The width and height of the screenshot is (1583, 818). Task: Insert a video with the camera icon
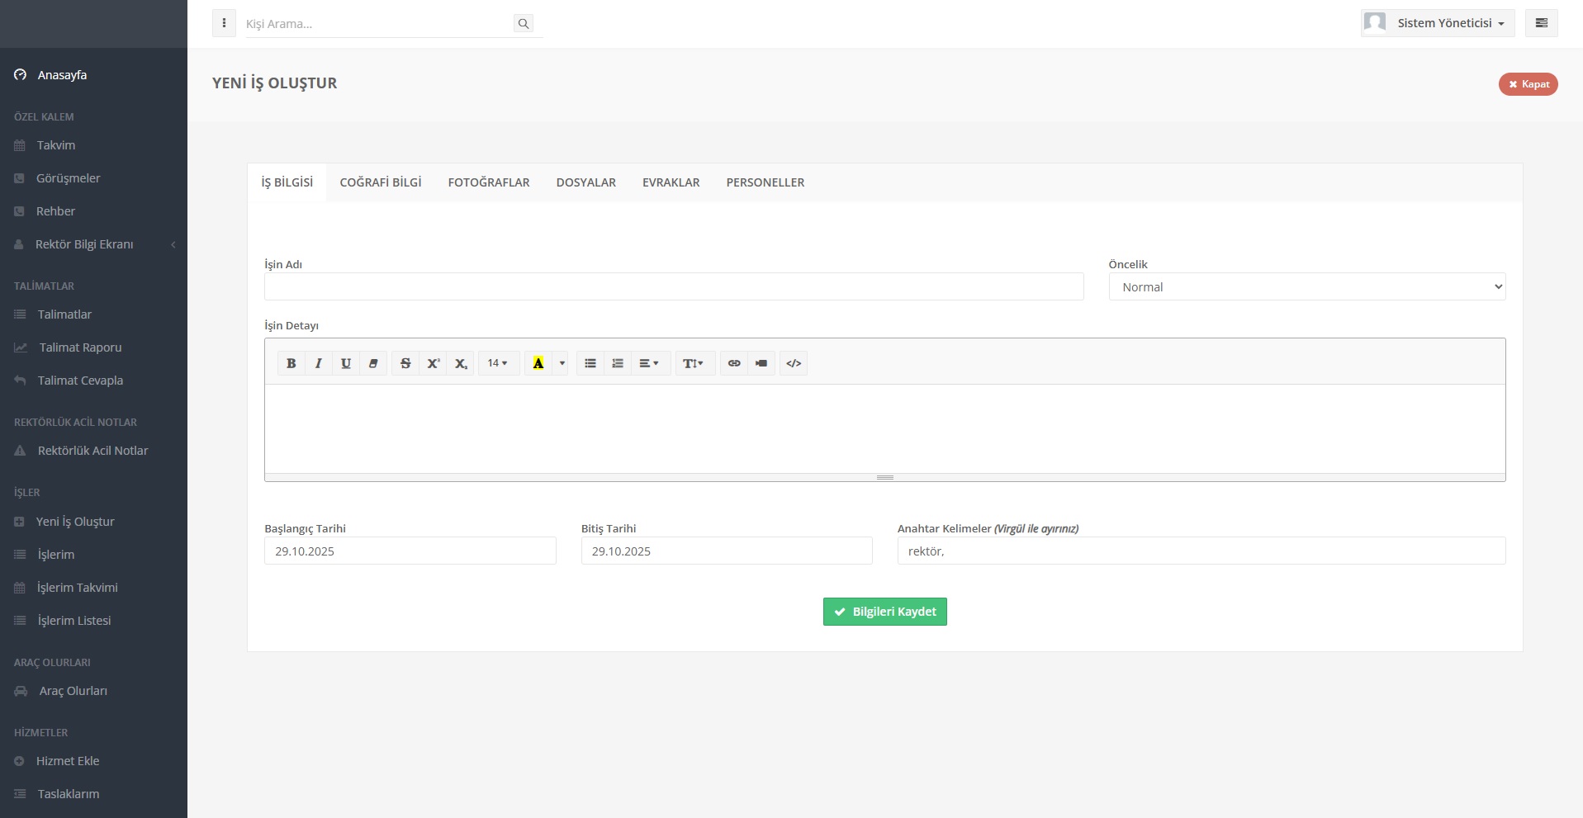pos(761,363)
